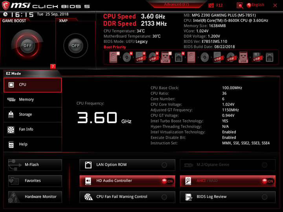Open the M-Flash utility

(x=35, y=165)
